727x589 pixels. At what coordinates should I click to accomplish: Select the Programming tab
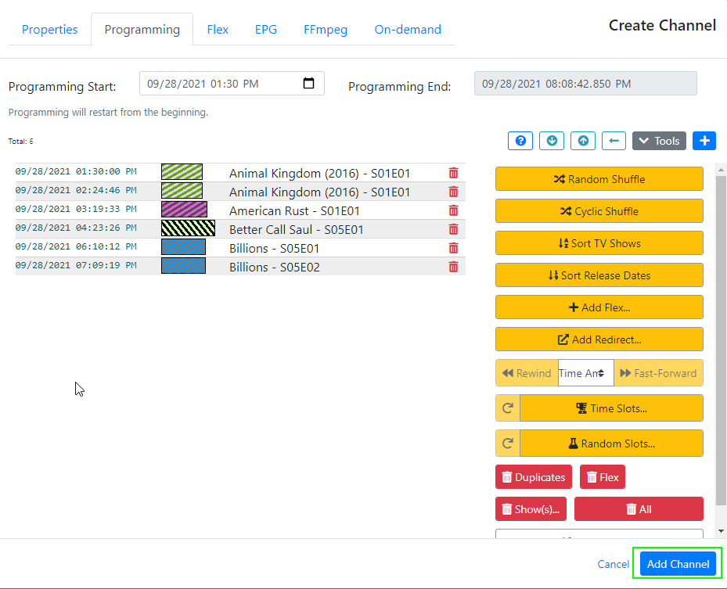142,30
